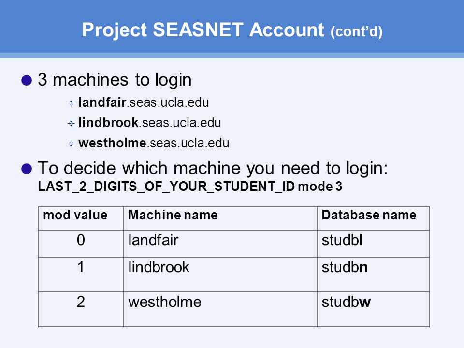464x348 pixels.
Task: Click the bullet icon beside lindbrook.seas.ucla.edu
Action: pos(71,123)
